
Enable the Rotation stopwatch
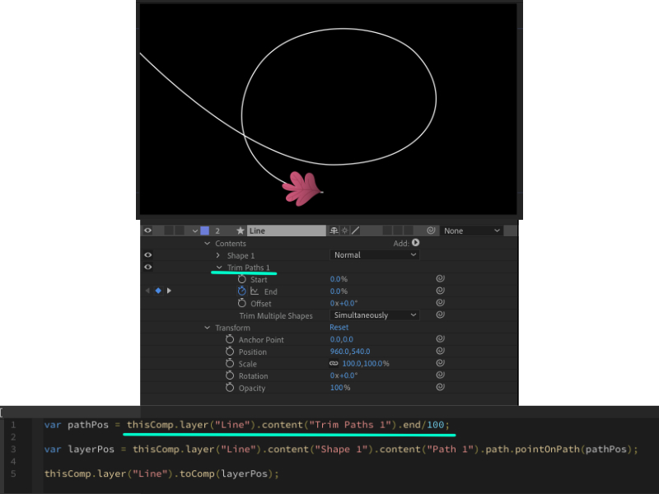pos(230,375)
